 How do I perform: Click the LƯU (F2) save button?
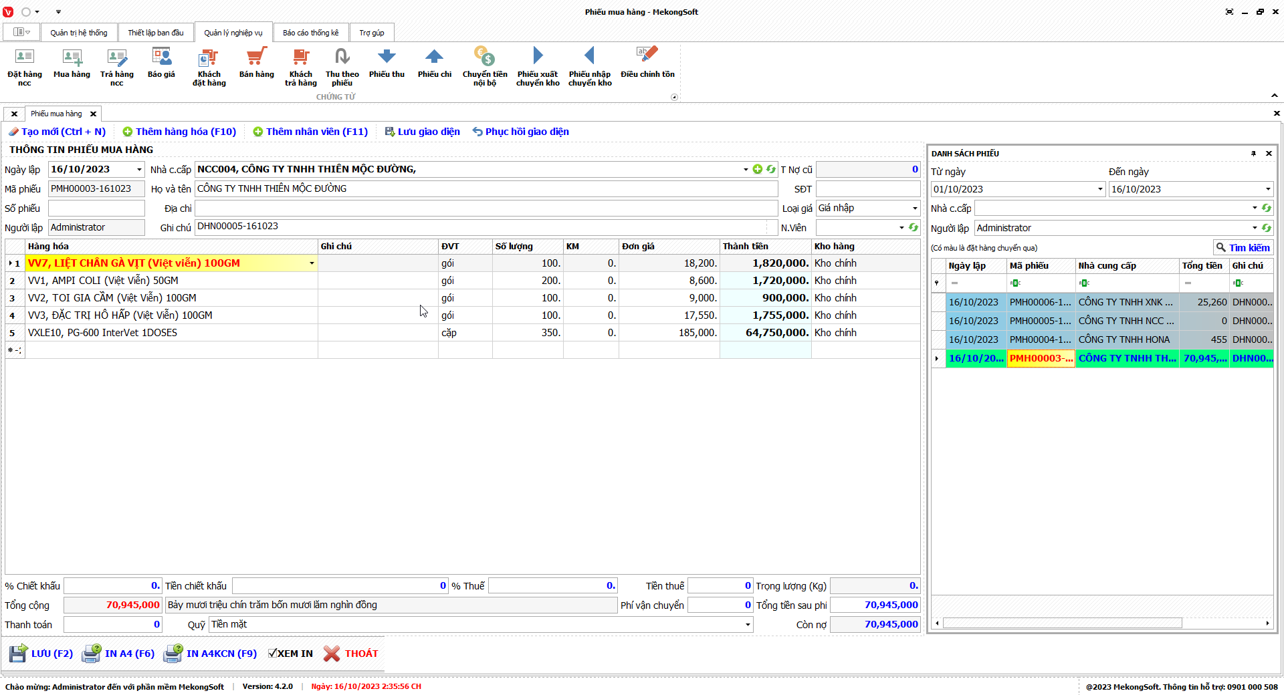pyautogui.click(x=41, y=654)
